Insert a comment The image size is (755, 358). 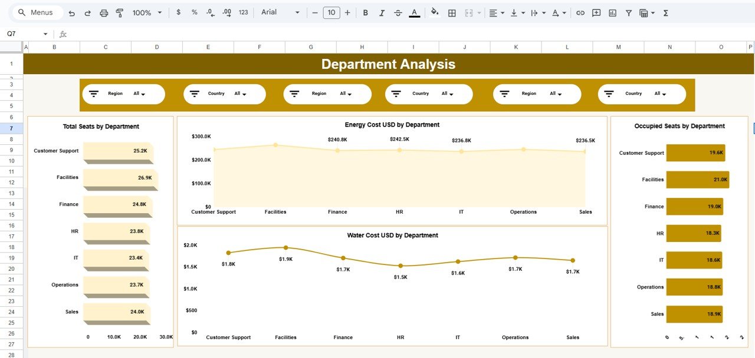(x=597, y=12)
